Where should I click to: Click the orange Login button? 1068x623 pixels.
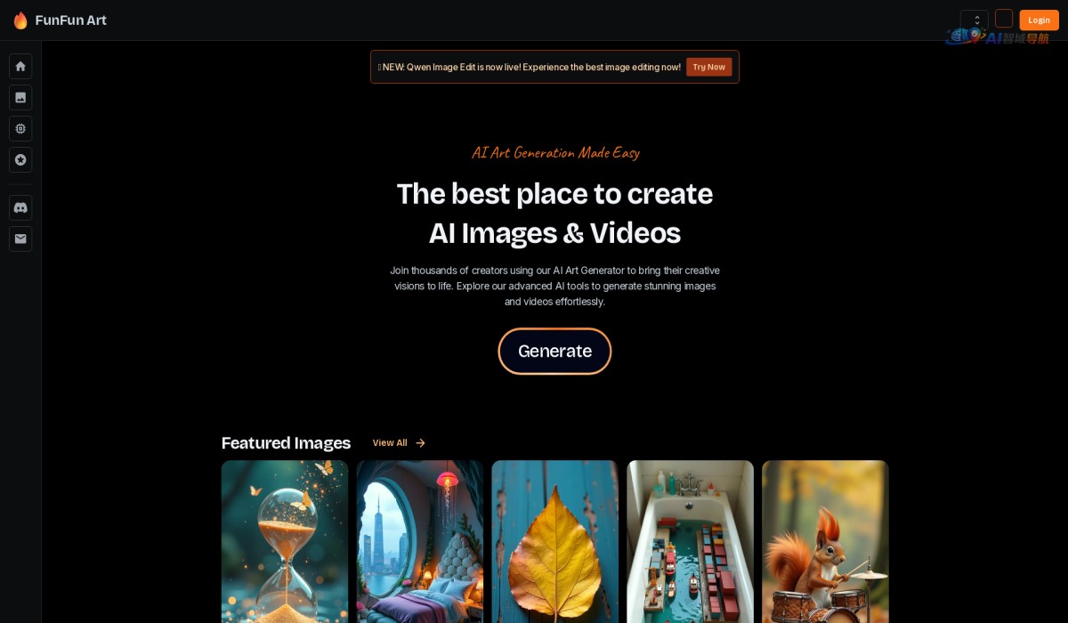tap(1039, 20)
